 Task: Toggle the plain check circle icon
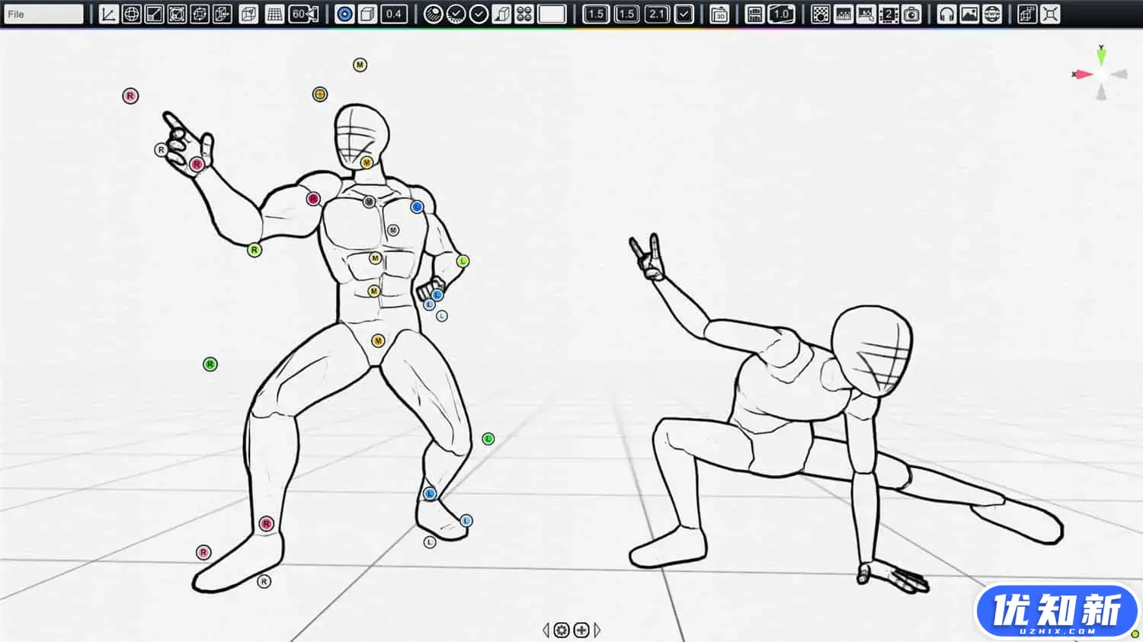(x=479, y=14)
